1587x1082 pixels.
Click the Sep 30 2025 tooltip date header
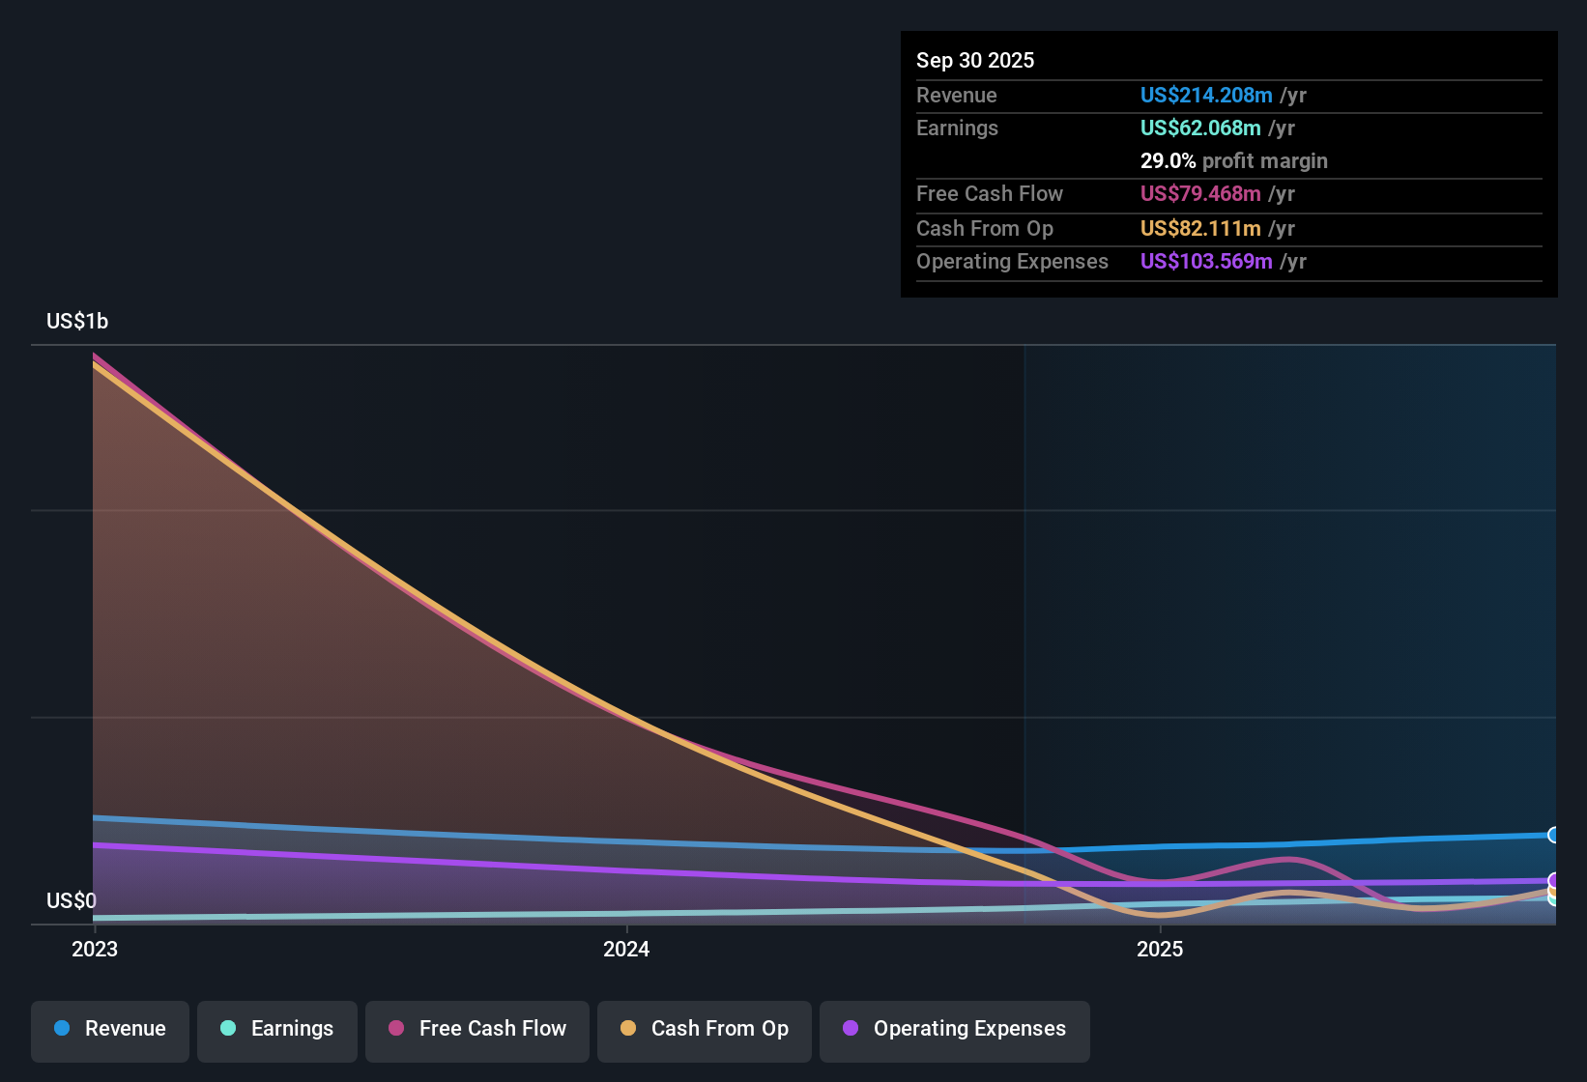975,60
